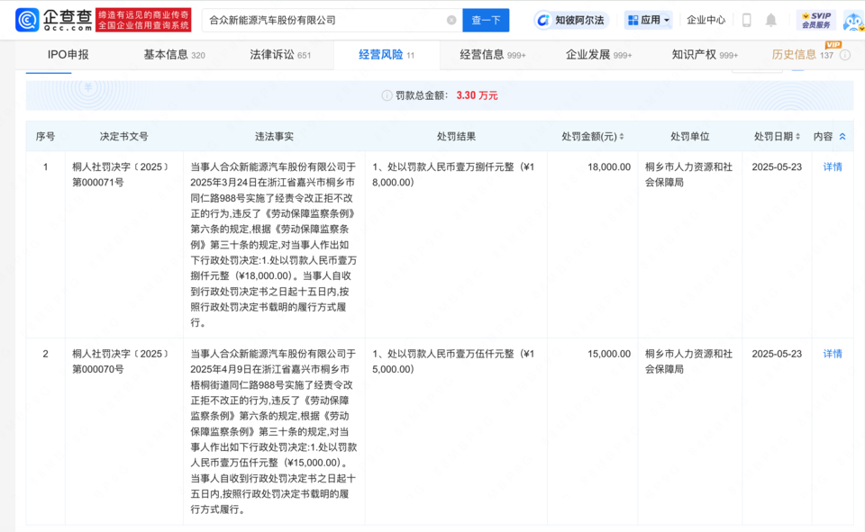Click the 处罚结果 column header
This screenshot has width=865, height=532.
pyautogui.click(x=456, y=136)
